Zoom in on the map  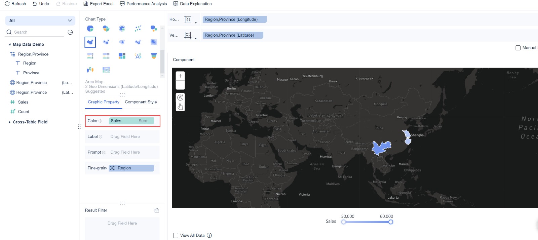(180, 76)
